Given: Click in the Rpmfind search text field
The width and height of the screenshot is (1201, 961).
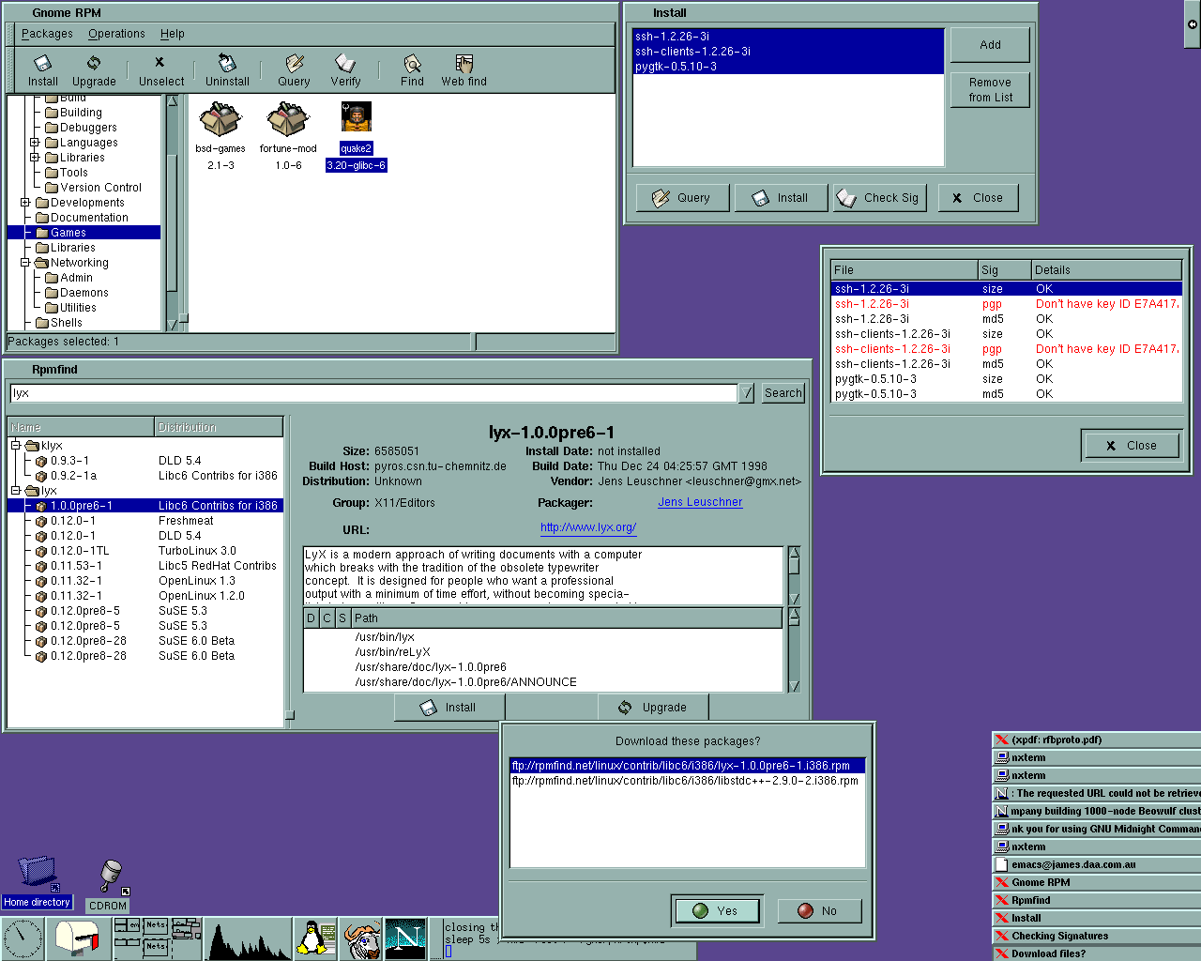Looking at the screenshot, I should coord(372,393).
